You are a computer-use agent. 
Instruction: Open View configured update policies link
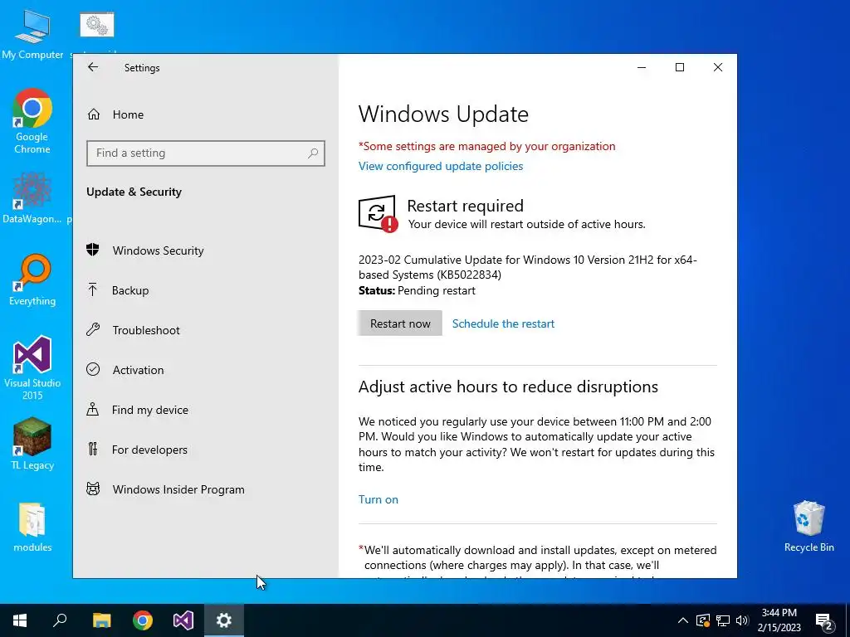[441, 166]
